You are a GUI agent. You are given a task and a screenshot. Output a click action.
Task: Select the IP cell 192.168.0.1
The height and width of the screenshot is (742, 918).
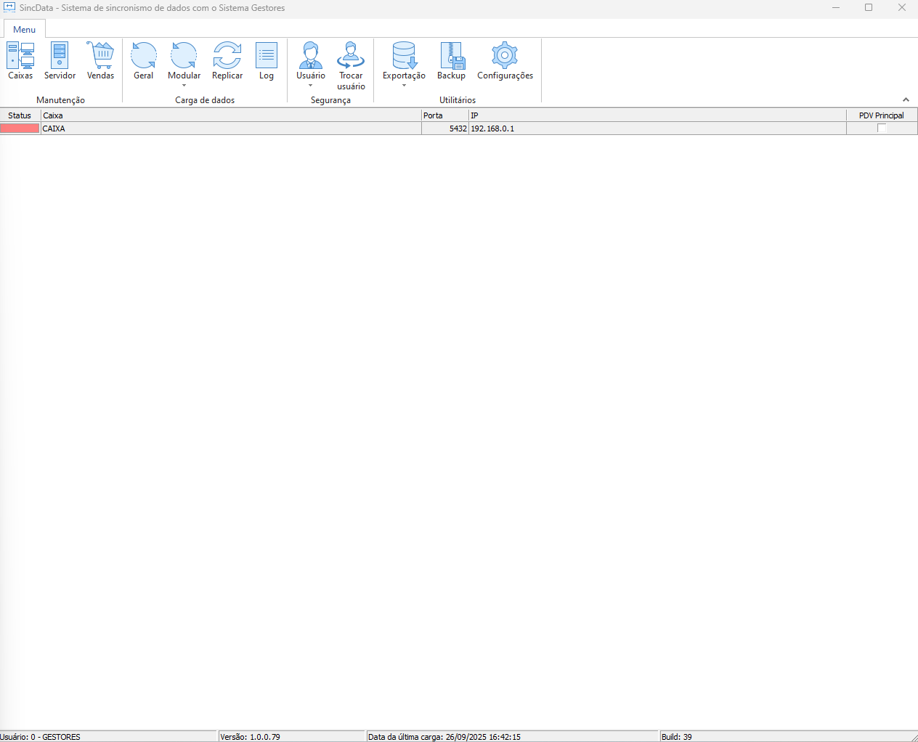tap(492, 129)
